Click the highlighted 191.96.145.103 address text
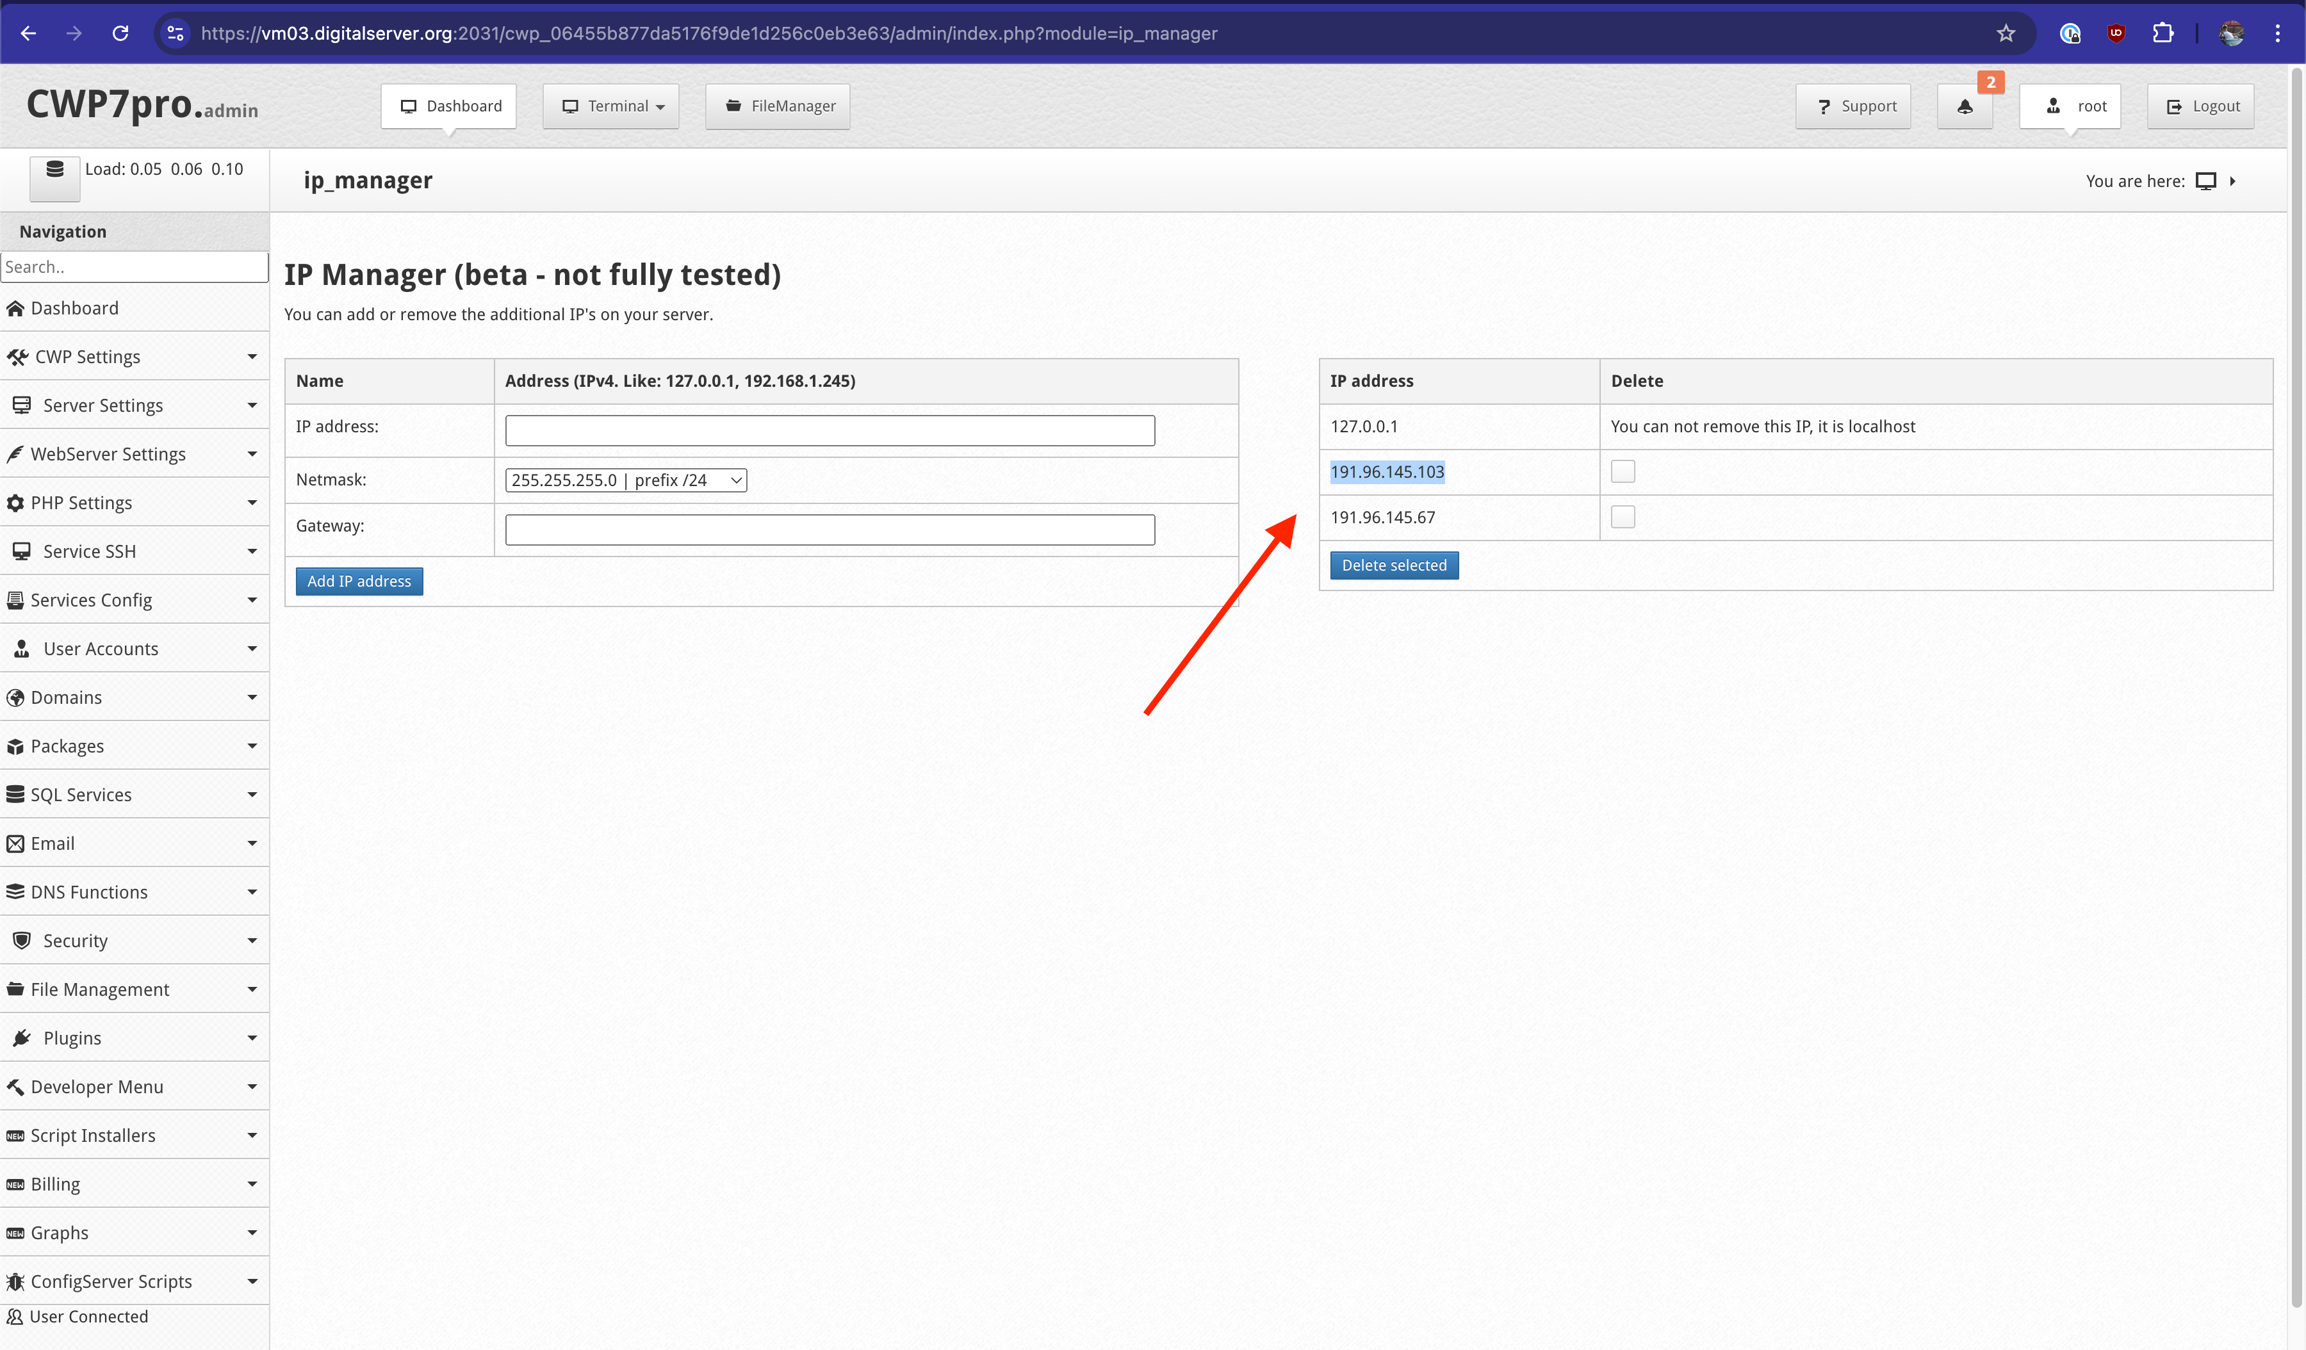The height and width of the screenshot is (1350, 2306). point(1387,472)
